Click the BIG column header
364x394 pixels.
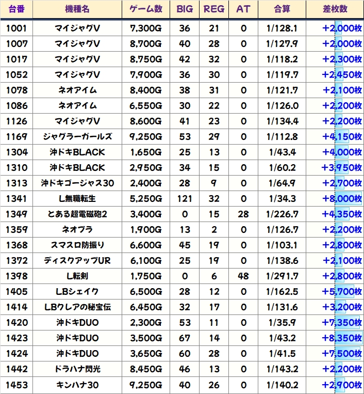tap(185, 9)
